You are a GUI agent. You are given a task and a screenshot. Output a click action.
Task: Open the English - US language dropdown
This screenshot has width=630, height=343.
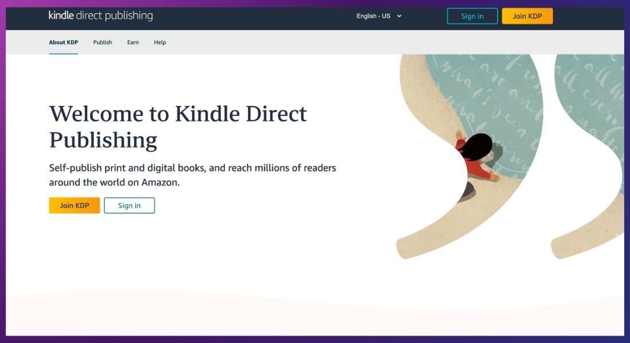click(379, 16)
